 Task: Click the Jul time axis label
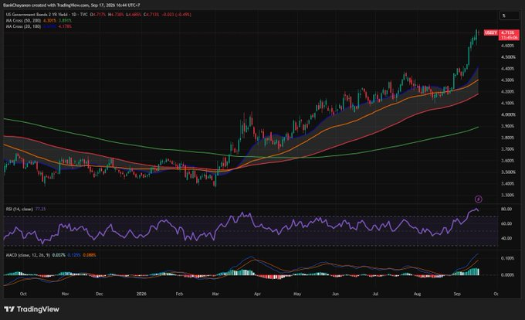click(x=375, y=294)
